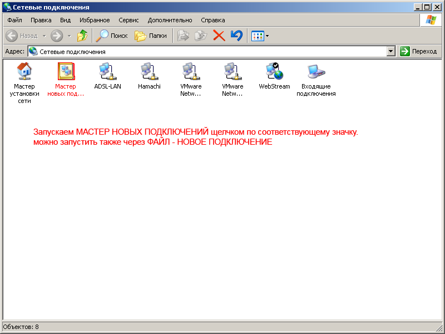Toggle the Папки folders pane
The width and height of the screenshot is (445, 334).
(x=151, y=36)
